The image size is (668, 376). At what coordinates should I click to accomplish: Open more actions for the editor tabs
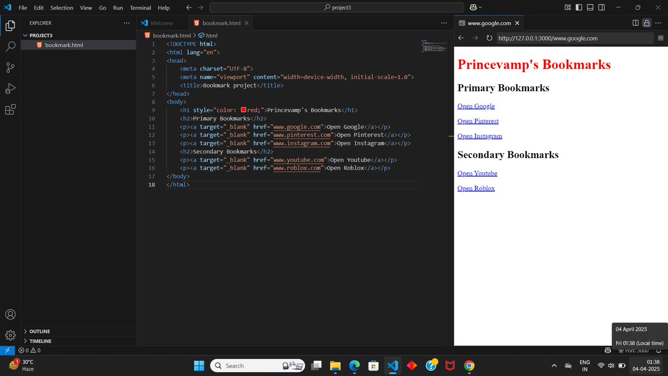coord(444,23)
